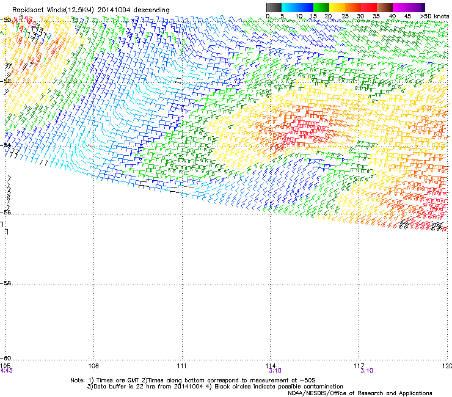Select the green 15-20 knots legend swatch
Screen dimensions: 452x397
(x=321, y=7)
